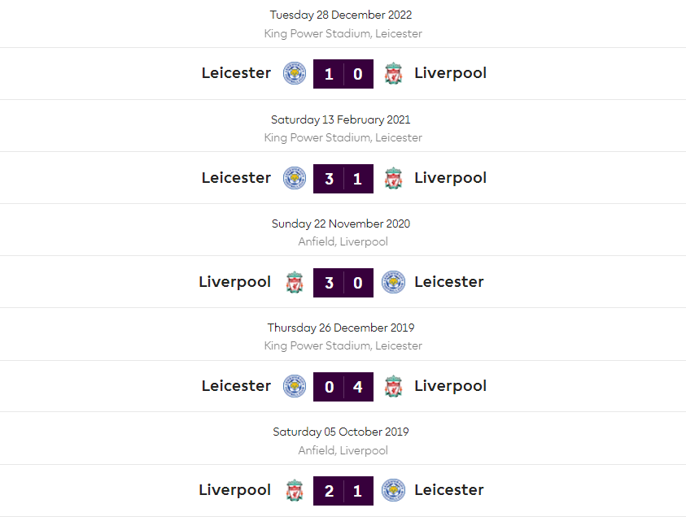
Task: Click Leicester crest in 22 November 2020 match
Action: point(393,282)
